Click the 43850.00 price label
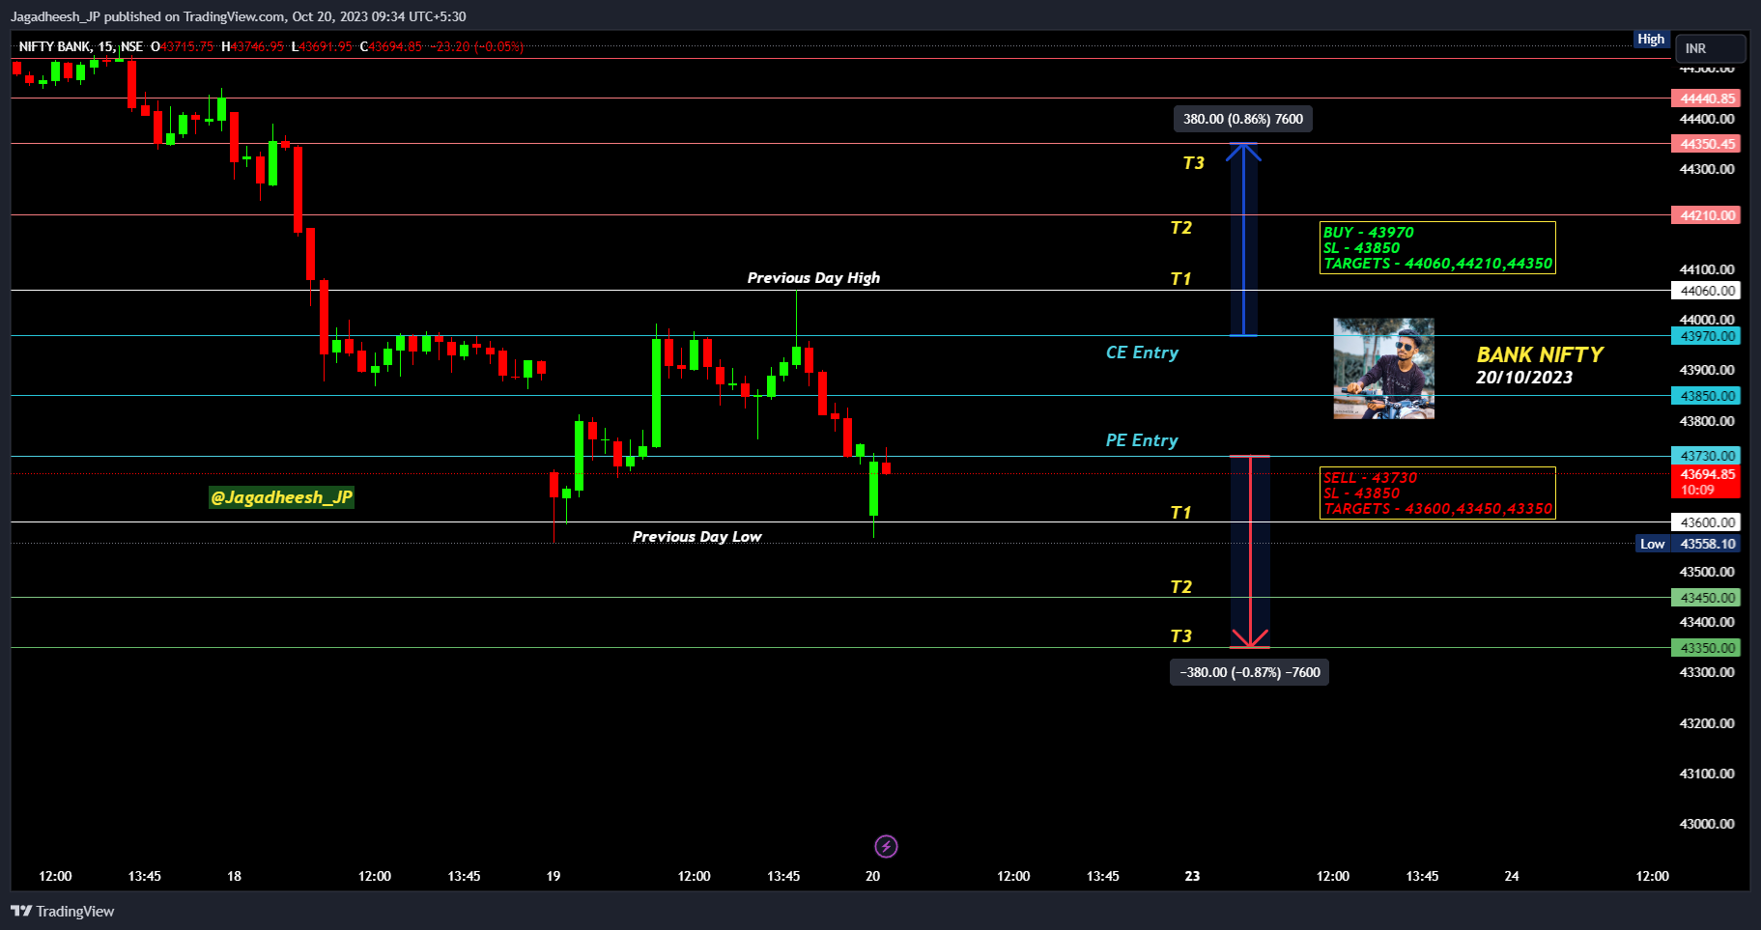1761x930 pixels. (x=1706, y=396)
